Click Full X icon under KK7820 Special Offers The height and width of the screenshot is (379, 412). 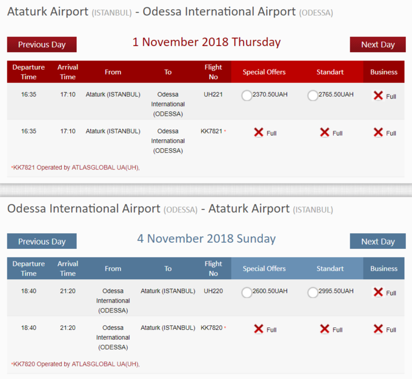(259, 329)
